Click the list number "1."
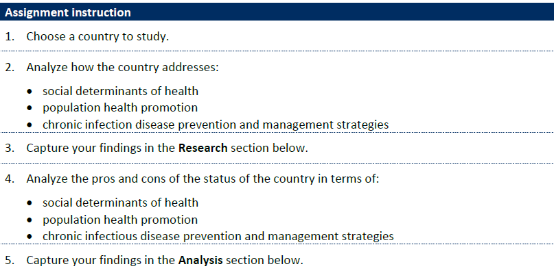The height and width of the screenshot is (273, 554). (x=10, y=36)
